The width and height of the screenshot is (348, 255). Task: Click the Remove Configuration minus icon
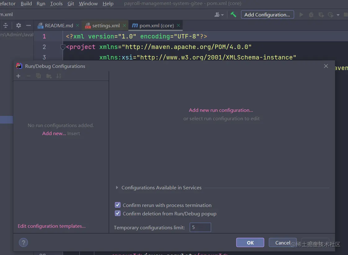tap(29, 76)
